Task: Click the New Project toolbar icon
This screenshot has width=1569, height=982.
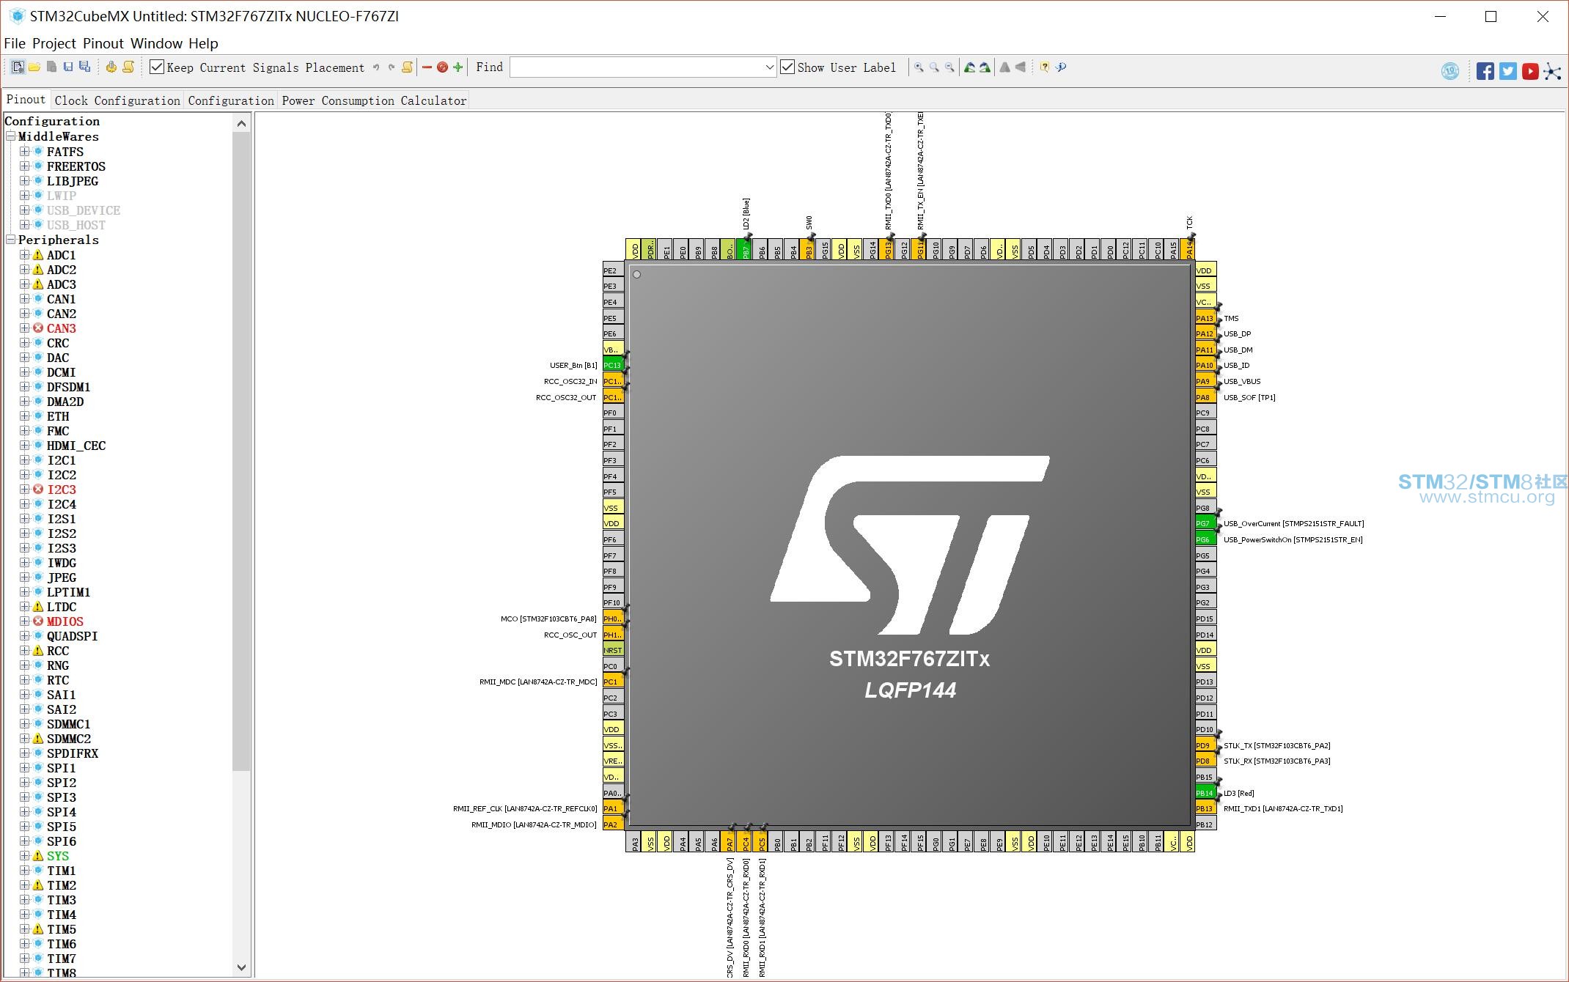Action: coord(18,67)
